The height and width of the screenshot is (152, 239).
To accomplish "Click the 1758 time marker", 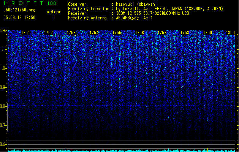I will point(185,33).
